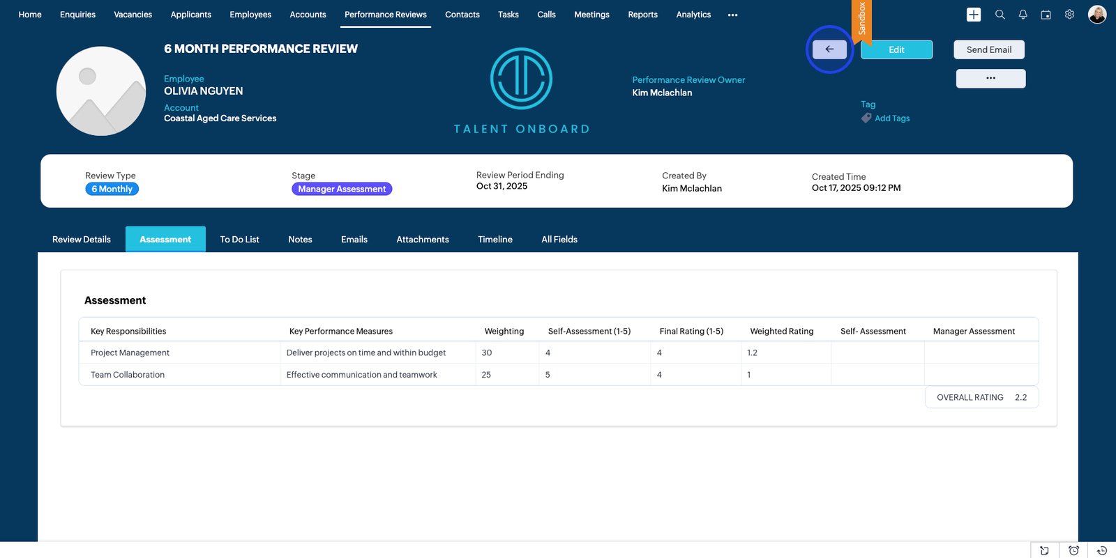1116x558 pixels.
Task: Open the plus create-new icon
Action: point(974,15)
